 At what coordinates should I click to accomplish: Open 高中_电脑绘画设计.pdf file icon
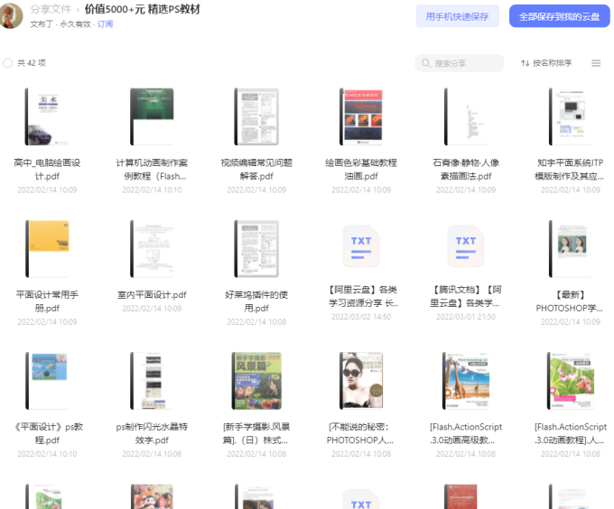(47, 117)
